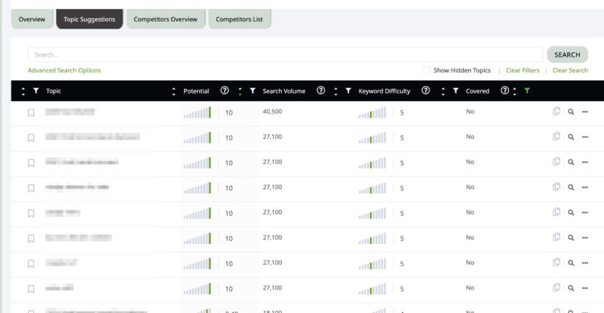Click the help icon beside Search Volume
Screen dimensions: 604x313
tap(321, 91)
